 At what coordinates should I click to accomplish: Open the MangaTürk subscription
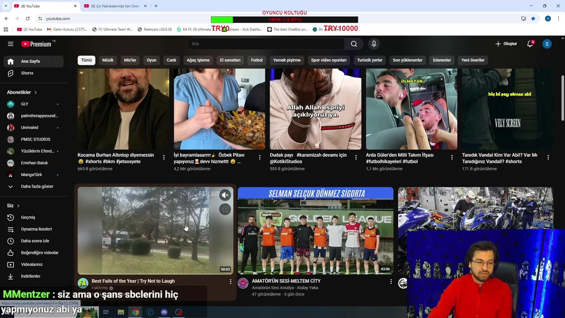point(34,174)
